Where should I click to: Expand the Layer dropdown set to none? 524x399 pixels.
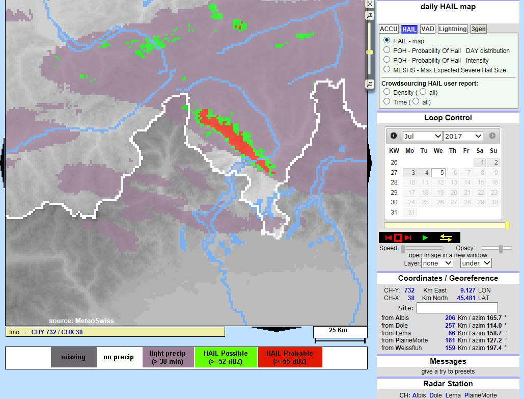(437, 263)
